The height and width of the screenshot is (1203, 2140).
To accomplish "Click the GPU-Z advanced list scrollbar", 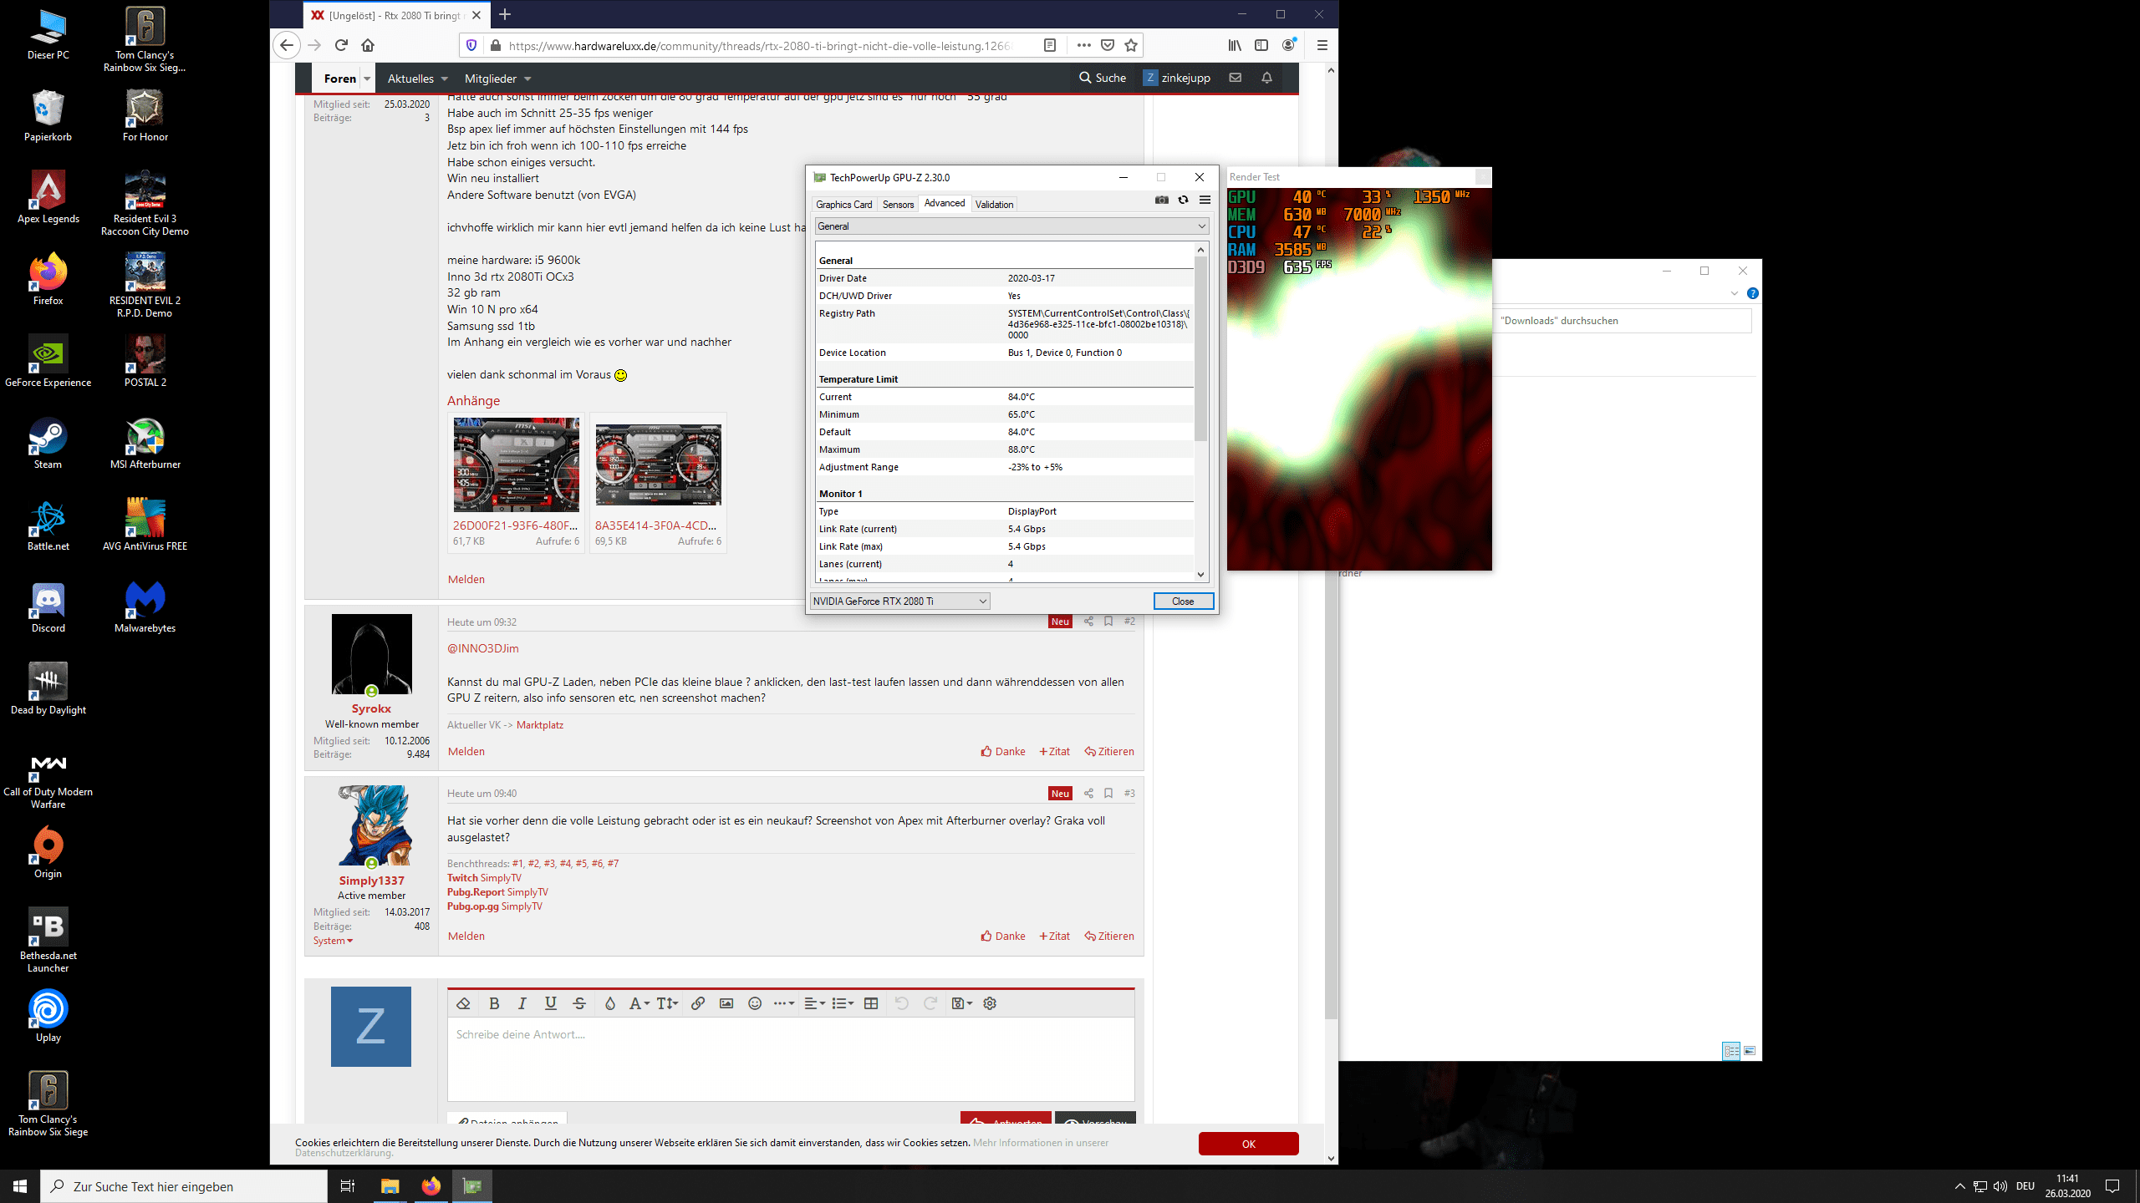I will [x=1200, y=348].
